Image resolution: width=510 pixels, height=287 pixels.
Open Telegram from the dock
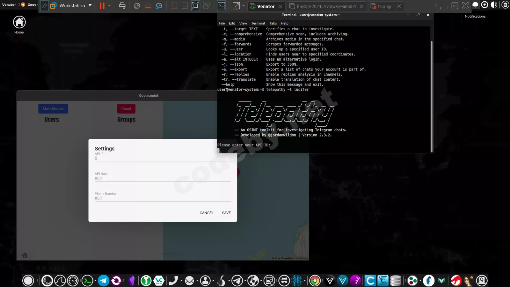[x=104, y=281]
